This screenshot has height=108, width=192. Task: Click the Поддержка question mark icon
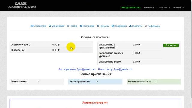(x=113, y=26)
